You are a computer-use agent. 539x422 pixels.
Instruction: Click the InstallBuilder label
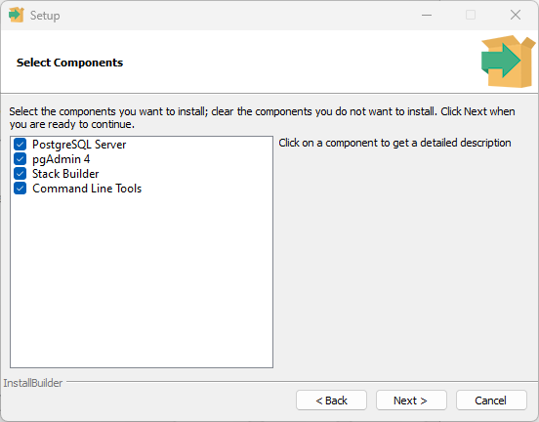pyautogui.click(x=33, y=383)
